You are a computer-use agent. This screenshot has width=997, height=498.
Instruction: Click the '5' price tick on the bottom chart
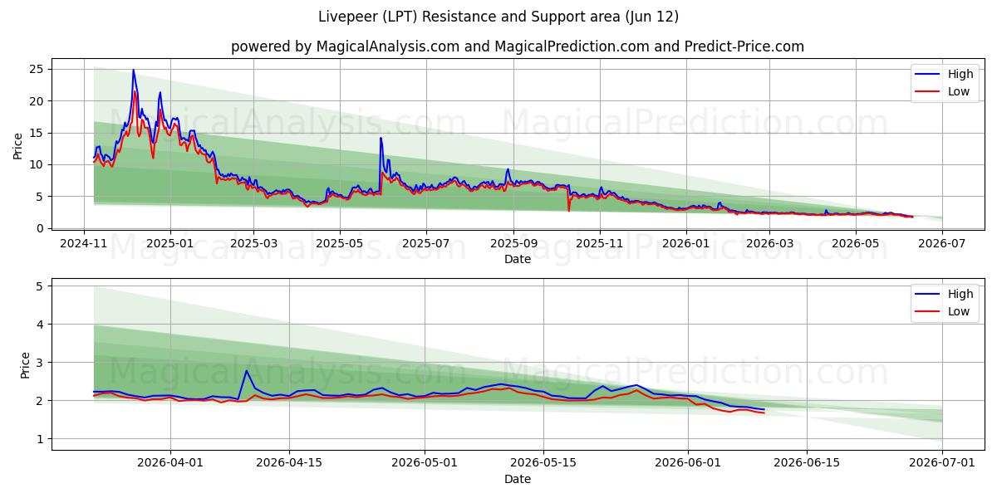coord(41,286)
